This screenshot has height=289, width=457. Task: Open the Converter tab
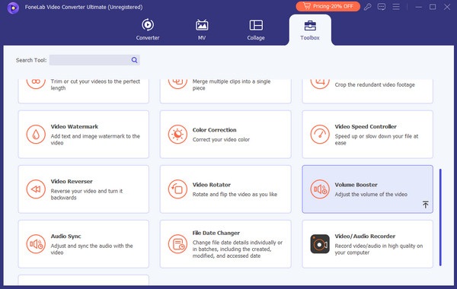(148, 30)
